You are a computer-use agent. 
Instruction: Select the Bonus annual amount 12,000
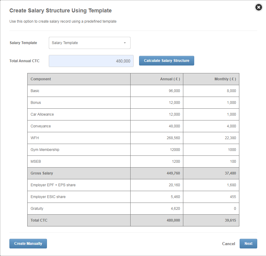[174, 103]
